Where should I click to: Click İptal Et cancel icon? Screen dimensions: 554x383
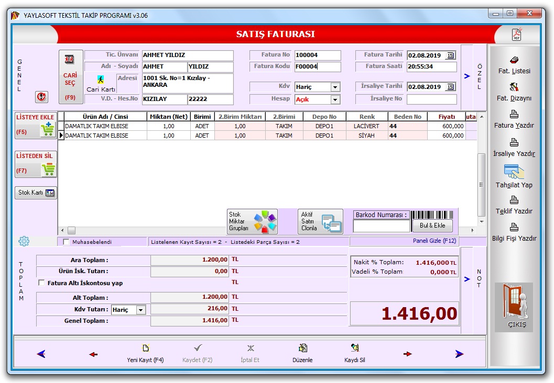tap(251, 348)
